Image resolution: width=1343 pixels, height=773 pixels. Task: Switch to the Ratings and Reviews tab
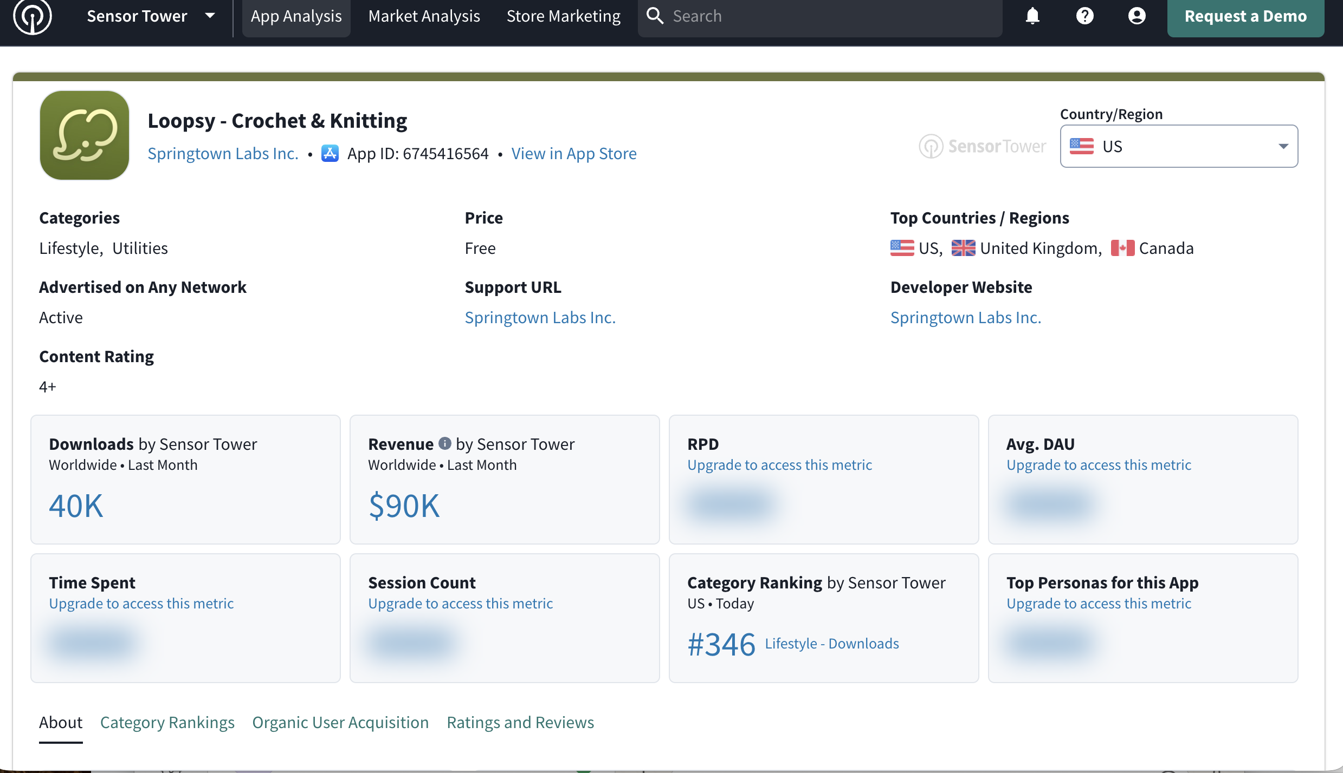tap(520, 722)
